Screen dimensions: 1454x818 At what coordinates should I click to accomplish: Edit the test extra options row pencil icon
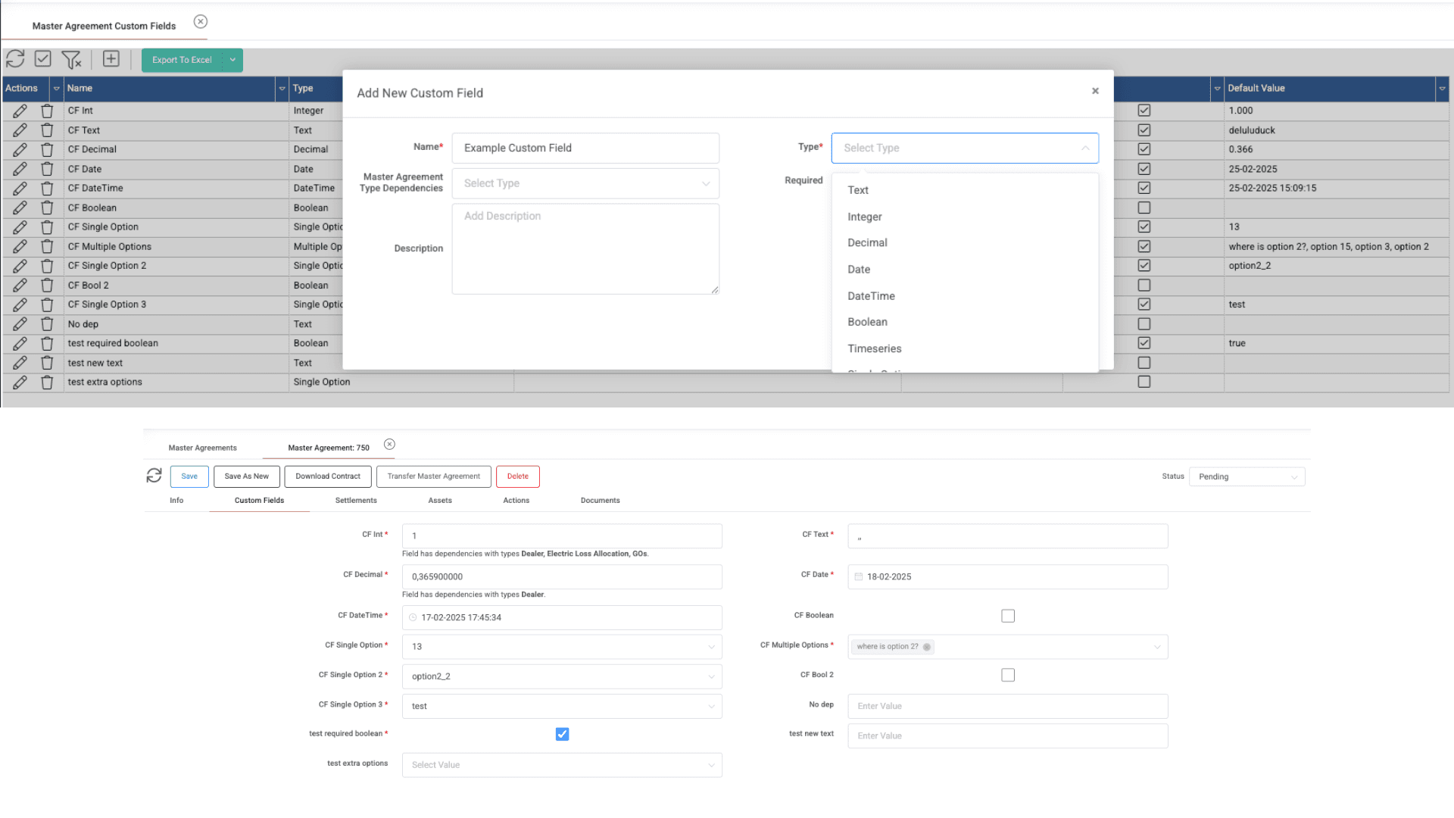(x=20, y=382)
